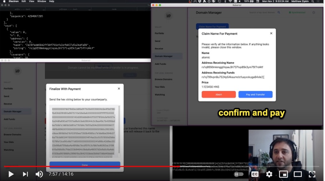Switch to theater mode view
Viewport: 325px width, 181px height.
click(298, 174)
